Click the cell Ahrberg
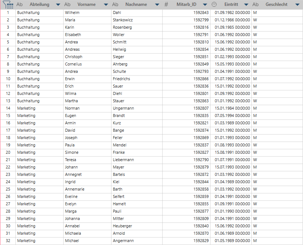Image resolution: width=303 pixels, height=245 pixels. point(137,64)
